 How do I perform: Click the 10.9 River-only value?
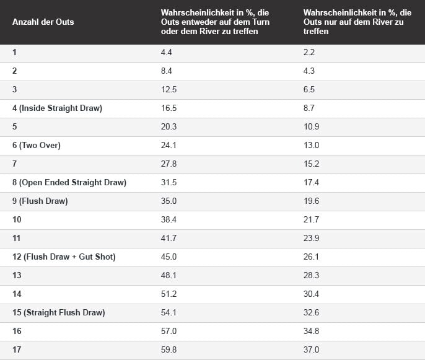click(x=312, y=127)
